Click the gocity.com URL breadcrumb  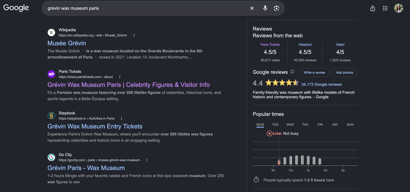tap(99, 160)
